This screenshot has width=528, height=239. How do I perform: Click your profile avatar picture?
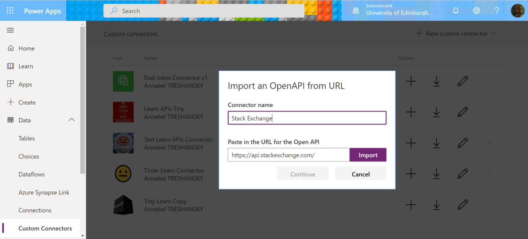(517, 10)
